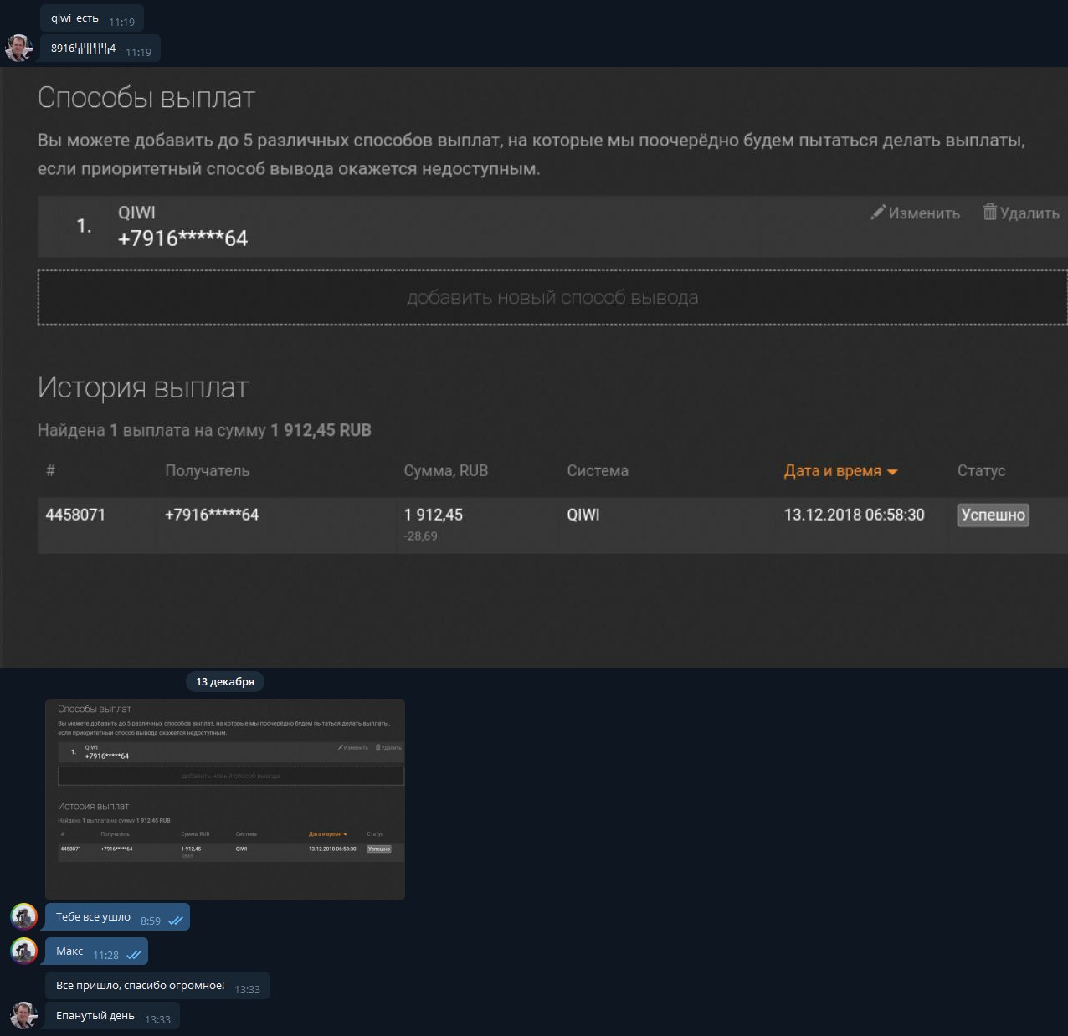Image resolution: width=1068 pixels, height=1036 pixels.
Task: Click the read checkmarks on 'Макс' message
Action: 134,955
